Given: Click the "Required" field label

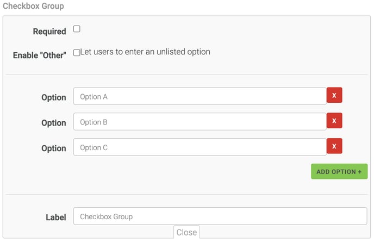Looking at the screenshot, I should pos(49,32).
